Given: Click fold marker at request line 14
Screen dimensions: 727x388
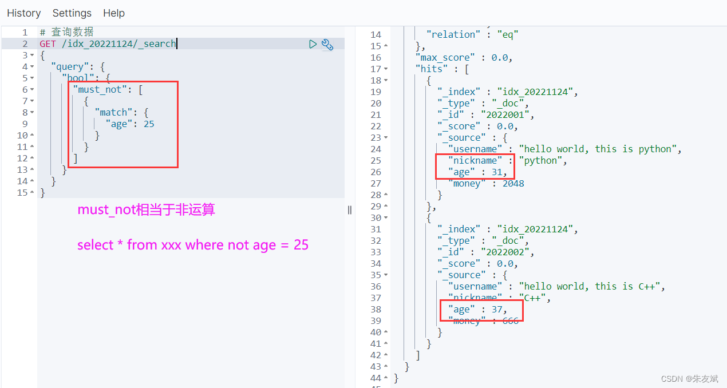Looking at the screenshot, I should pyautogui.click(x=32, y=181).
